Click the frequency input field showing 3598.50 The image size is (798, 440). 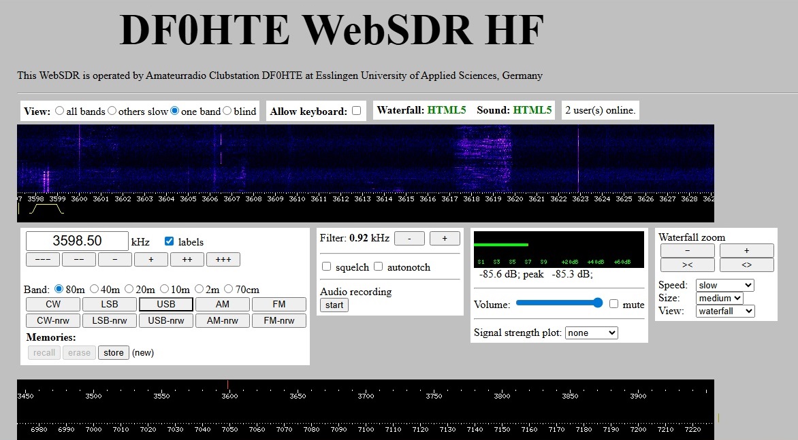click(x=76, y=240)
